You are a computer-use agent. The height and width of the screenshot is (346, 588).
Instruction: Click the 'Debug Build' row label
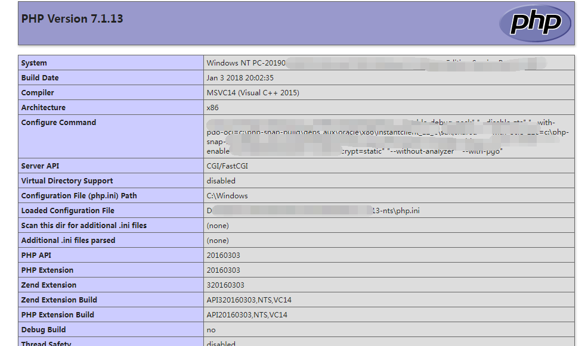coord(44,329)
